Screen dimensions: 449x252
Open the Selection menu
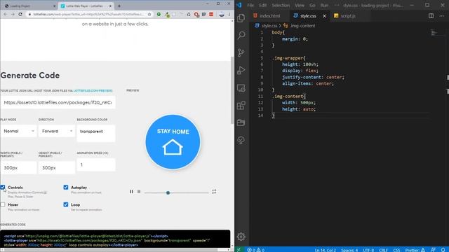point(281,5)
